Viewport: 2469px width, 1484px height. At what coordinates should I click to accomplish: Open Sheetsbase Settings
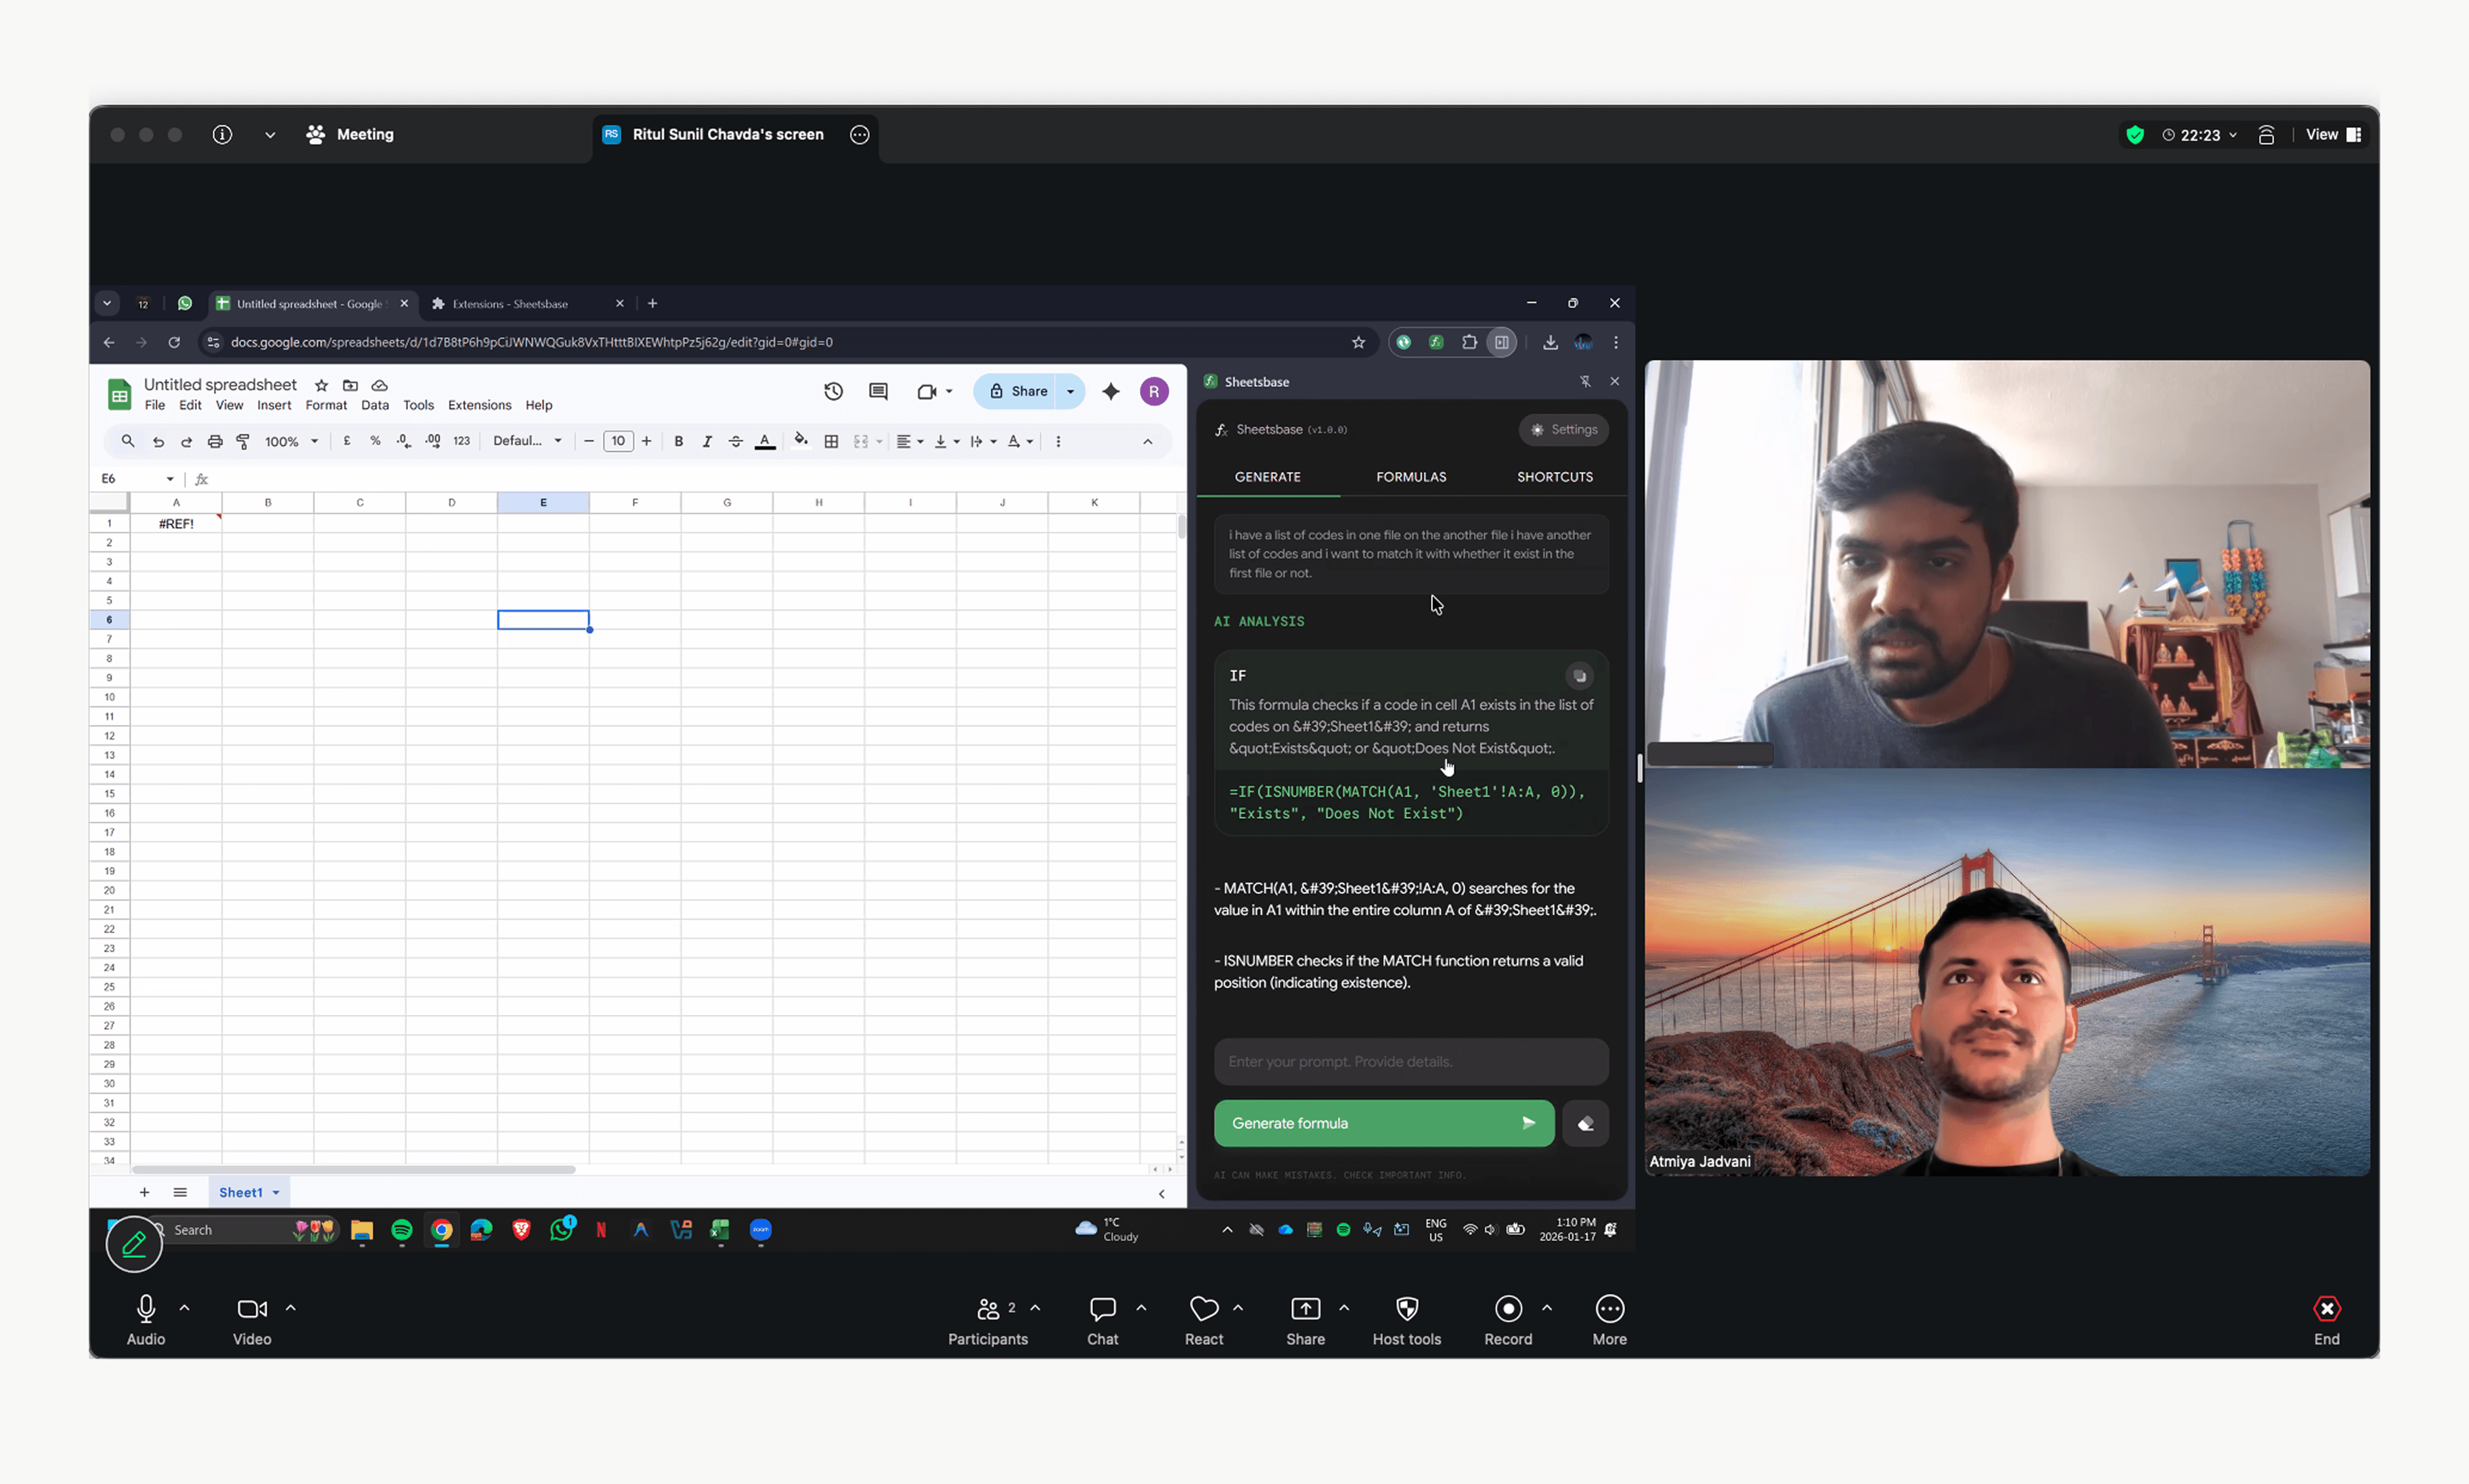tap(1564, 429)
